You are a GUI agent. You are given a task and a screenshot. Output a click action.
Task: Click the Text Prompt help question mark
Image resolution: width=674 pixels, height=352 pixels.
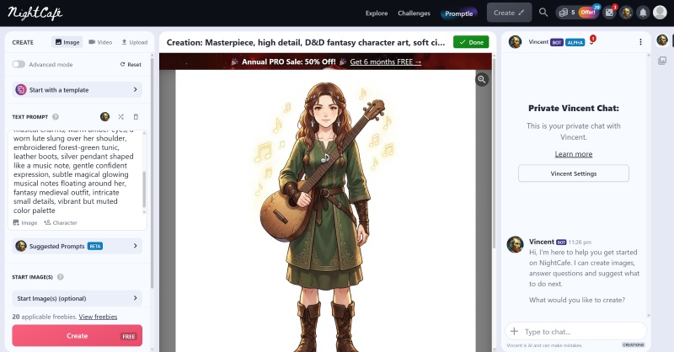(56, 116)
